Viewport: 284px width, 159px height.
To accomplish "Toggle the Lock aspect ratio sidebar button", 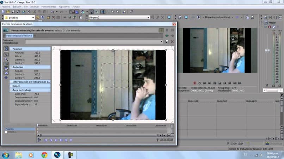I will point(6,68).
